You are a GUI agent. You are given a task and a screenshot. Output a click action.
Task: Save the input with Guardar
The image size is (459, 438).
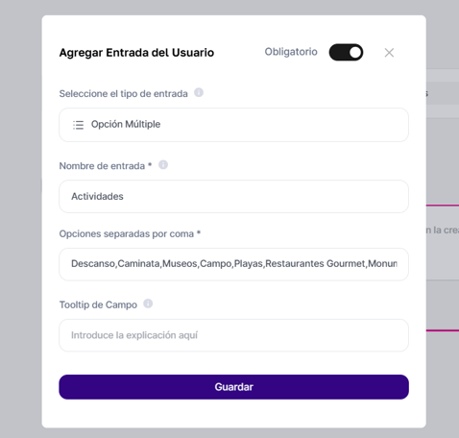tap(233, 387)
